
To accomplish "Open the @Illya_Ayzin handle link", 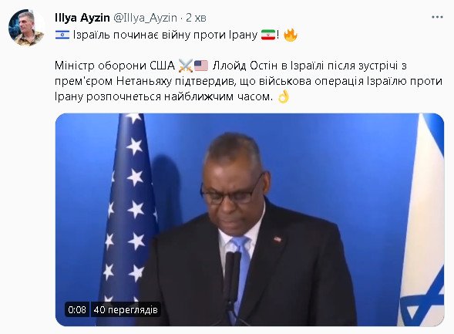I will pyautogui.click(x=145, y=18).
